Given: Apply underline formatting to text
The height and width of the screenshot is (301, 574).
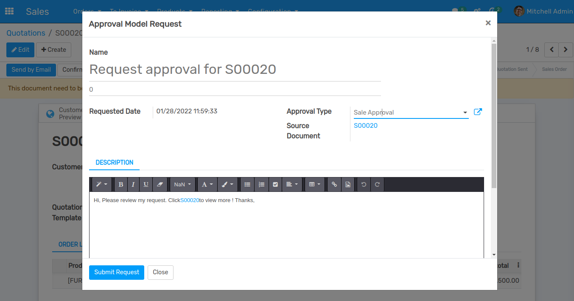Looking at the screenshot, I should click(146, 185).
